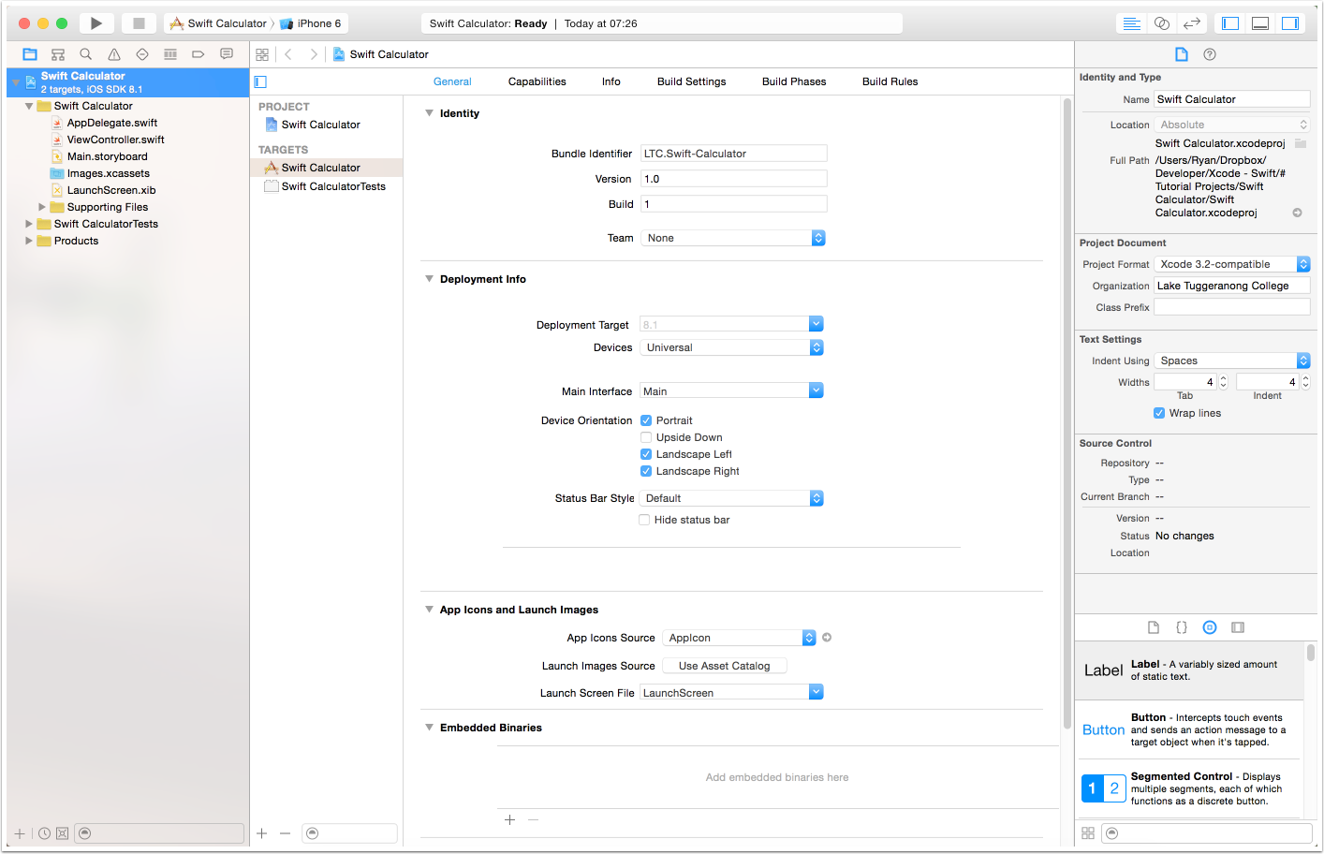Collapse the Identity section
Viewport: 1324px width, 854px height.
(429, 113)
